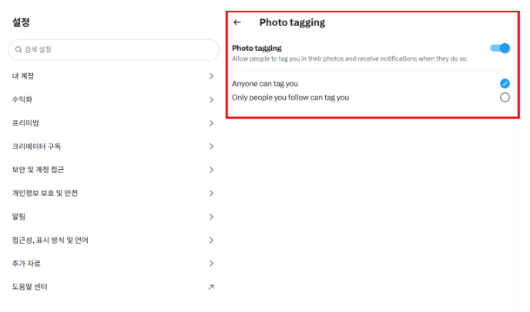Select Only people you follow radio button
The width and height of the screenshot is (530, 312).
pyautogui.click(x=505, y=98)
